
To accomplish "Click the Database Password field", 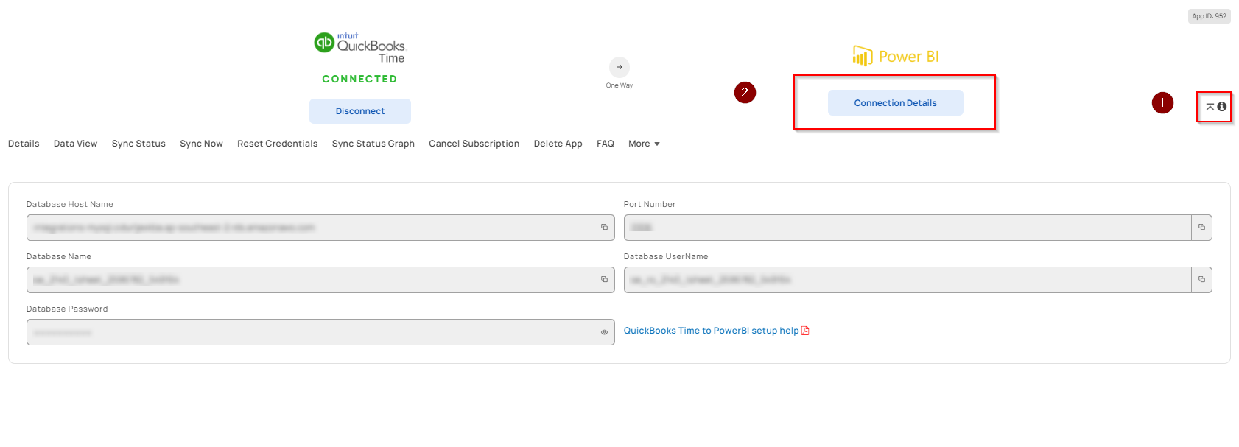I will (x=310, y=332).
